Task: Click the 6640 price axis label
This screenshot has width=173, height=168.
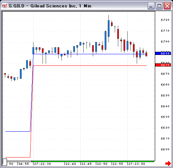Action: tap(165, 106)
